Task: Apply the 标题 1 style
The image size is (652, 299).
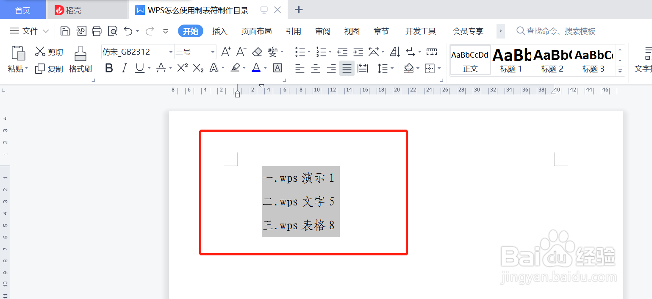Action: point(511,60)
